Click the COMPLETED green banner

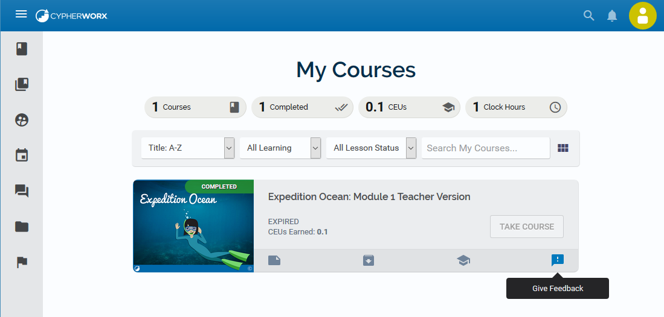[219, 186]
